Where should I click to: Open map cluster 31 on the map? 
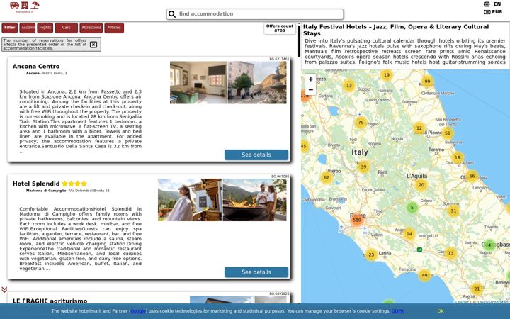tap(453, 211)
